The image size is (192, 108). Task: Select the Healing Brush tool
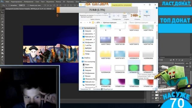2,31
